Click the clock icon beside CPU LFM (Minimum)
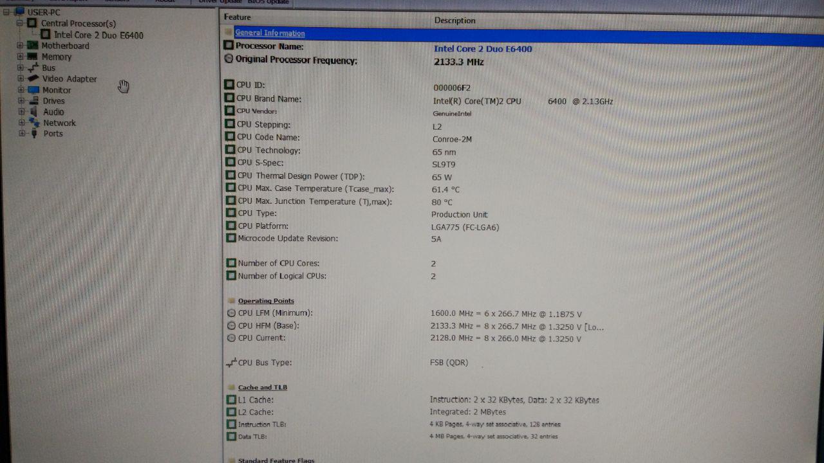The height and width of the screenshot is (463, 824). tap(232, 313)
